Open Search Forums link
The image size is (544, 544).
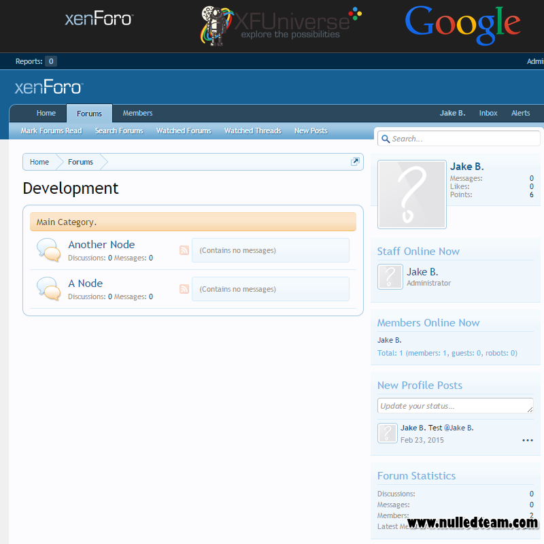click(119, 131)
